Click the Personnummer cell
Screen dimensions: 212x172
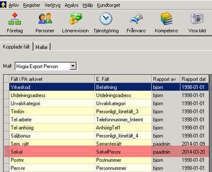(123, 168)
